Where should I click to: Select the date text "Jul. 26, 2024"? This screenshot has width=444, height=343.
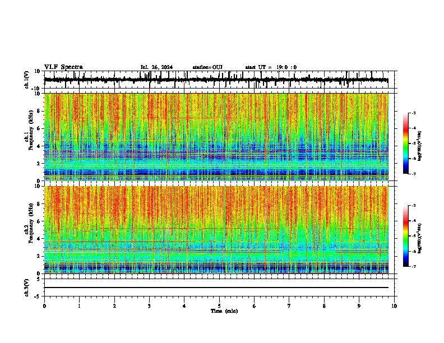pyautogui.click(x=156, y=67)
